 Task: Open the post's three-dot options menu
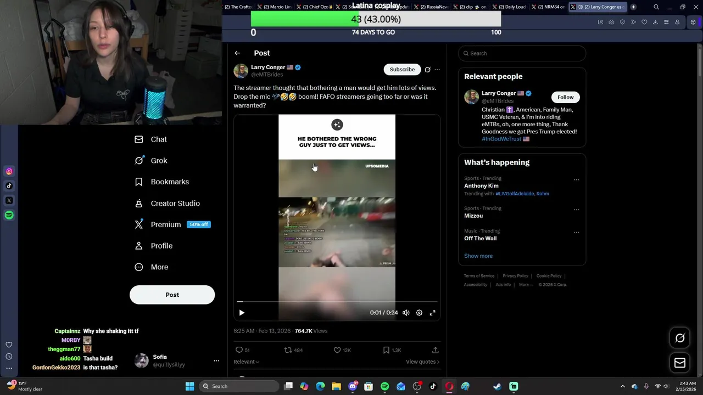tap(437, 70)
